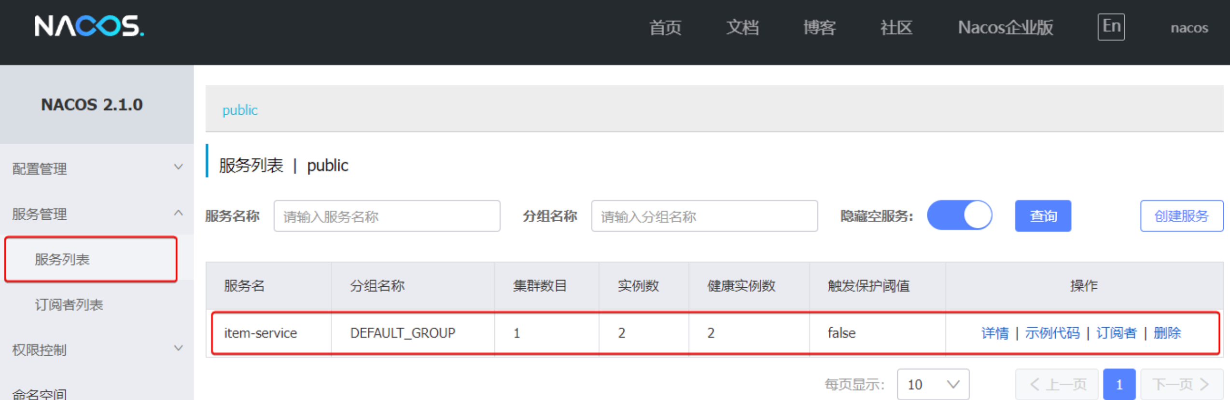This screenshot has width=1230, height=400.
Task: Switch language with the En button
Action: tap(1111, 27)
